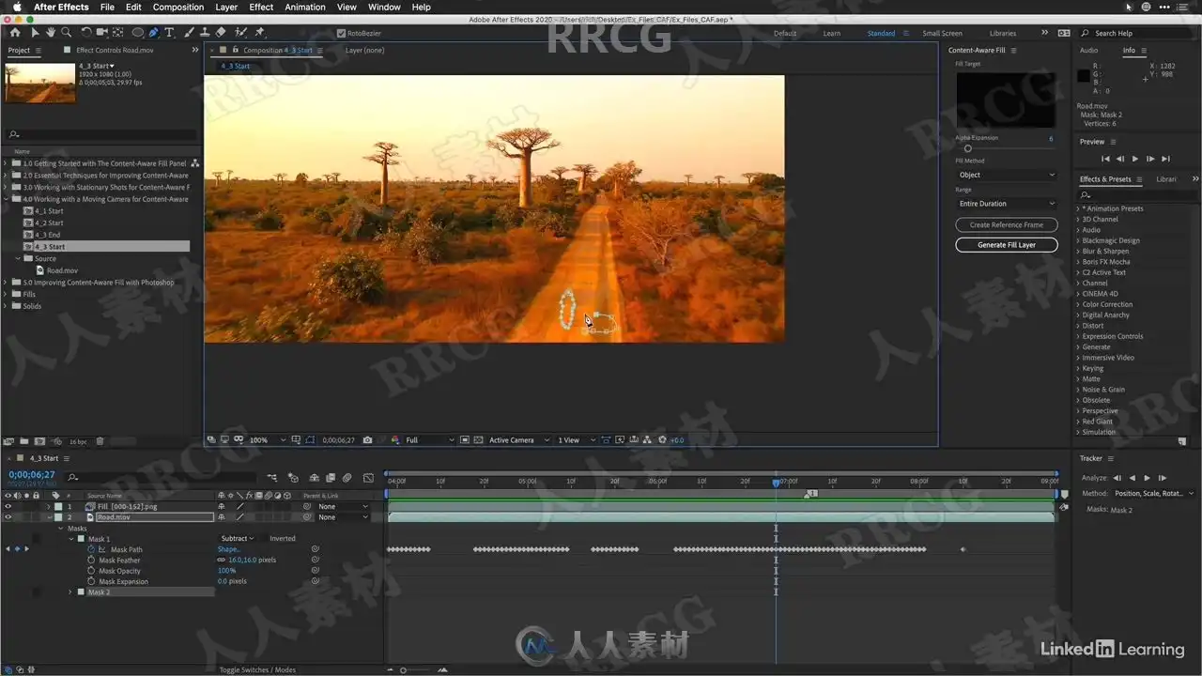Image resolution: width=1202 pixels, height=676 pixels.
Task: Toggle visibility of Fill [000-152].png layer
Action: (x=8, y=506)
